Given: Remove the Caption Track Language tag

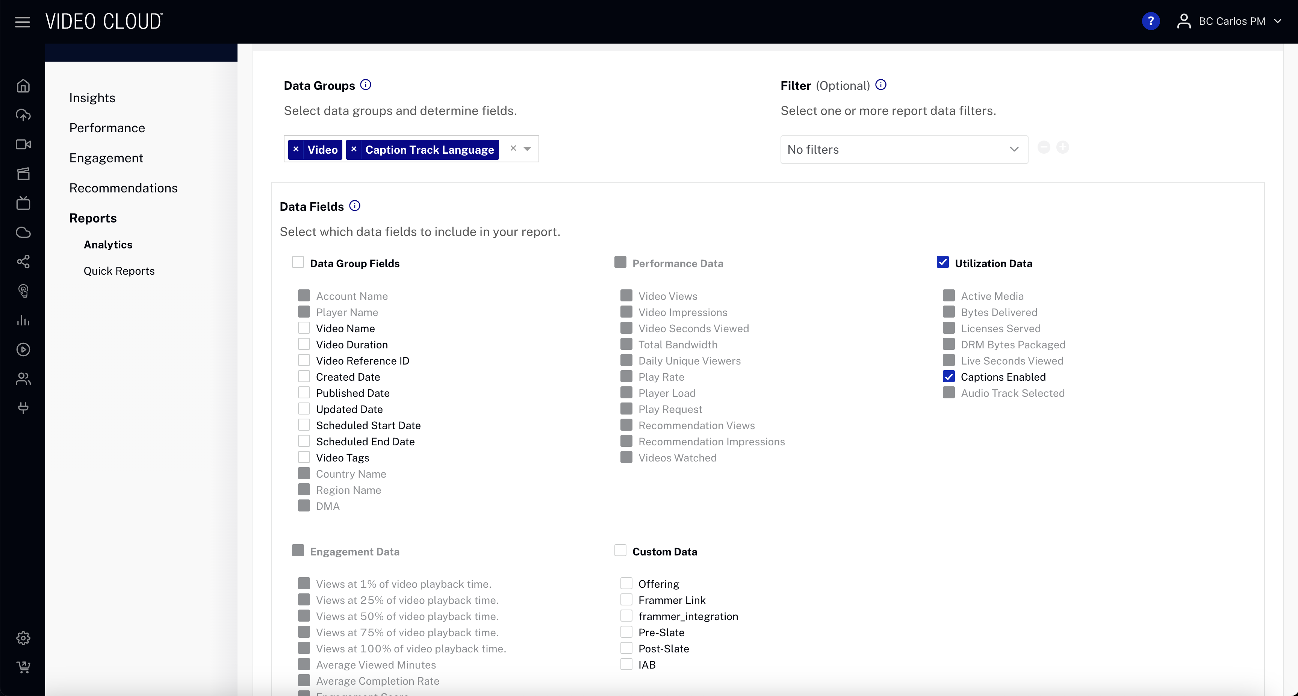Looking at the screenshot, I should pyautogui.click(x=355, y=149).
